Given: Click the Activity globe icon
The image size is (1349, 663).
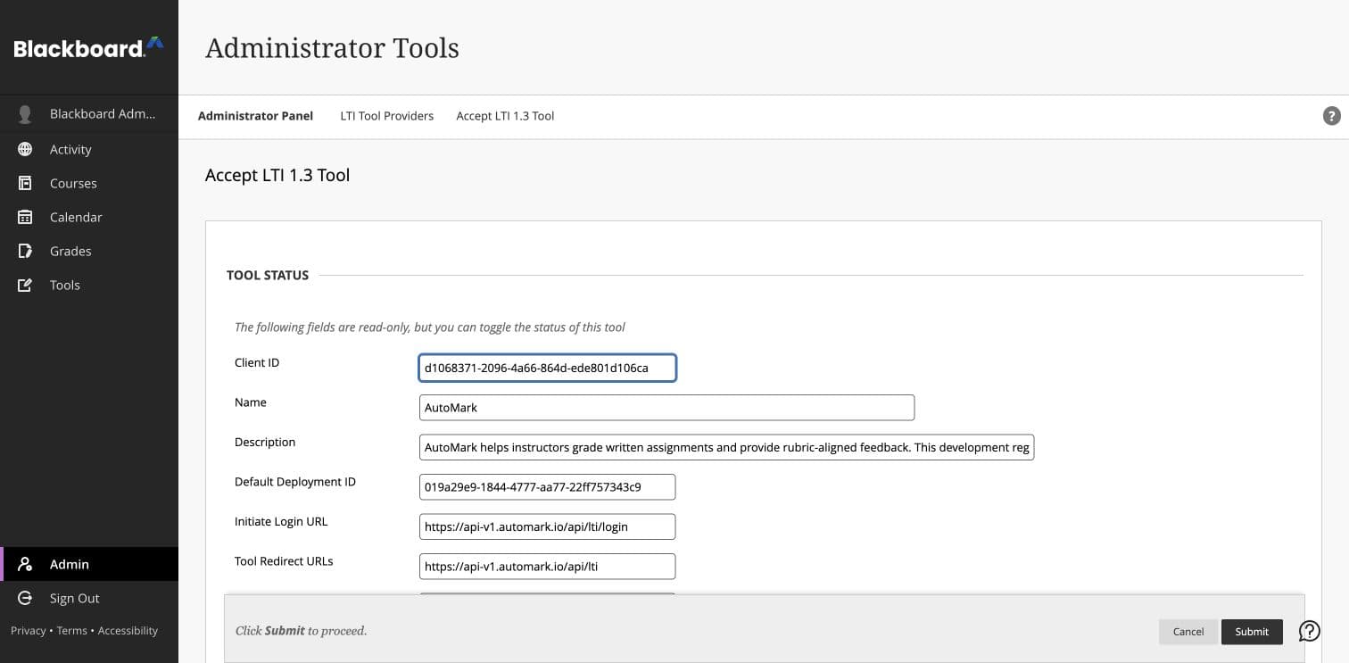Looking at the screenshot, I should click(25, 149).
